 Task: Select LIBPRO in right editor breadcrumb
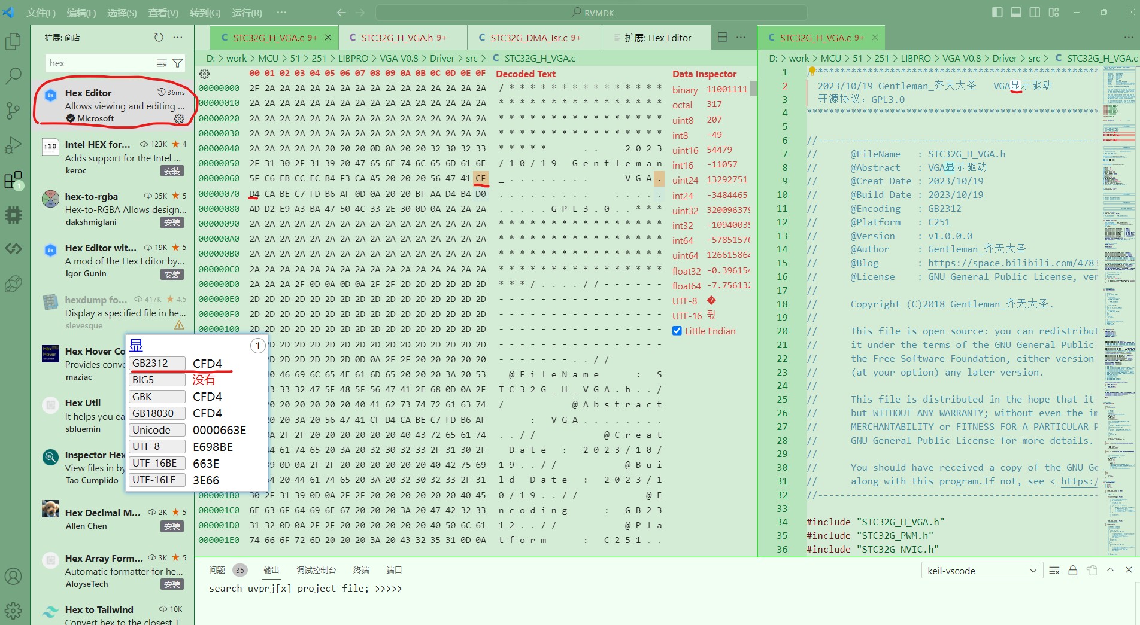tap(915, 58)
